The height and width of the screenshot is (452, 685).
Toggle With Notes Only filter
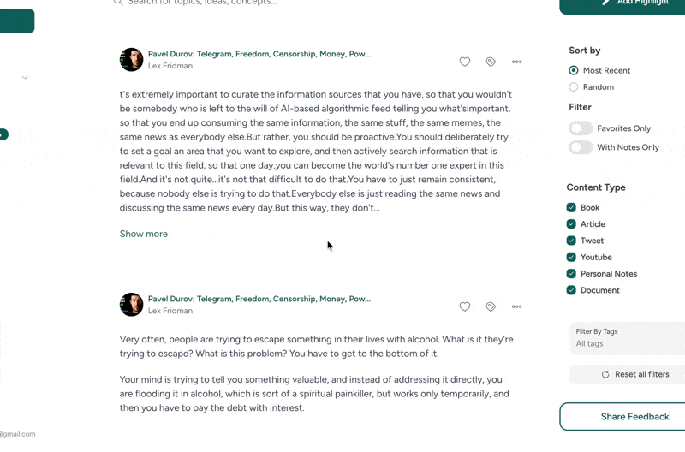(581, 147)
